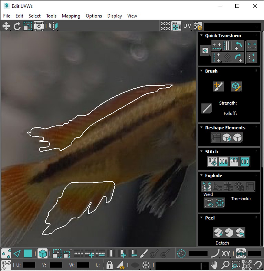Image resolution: width=264 pixels, height=271 pixels.
Task: Select the Zoom Region tool
Action: 236,265
